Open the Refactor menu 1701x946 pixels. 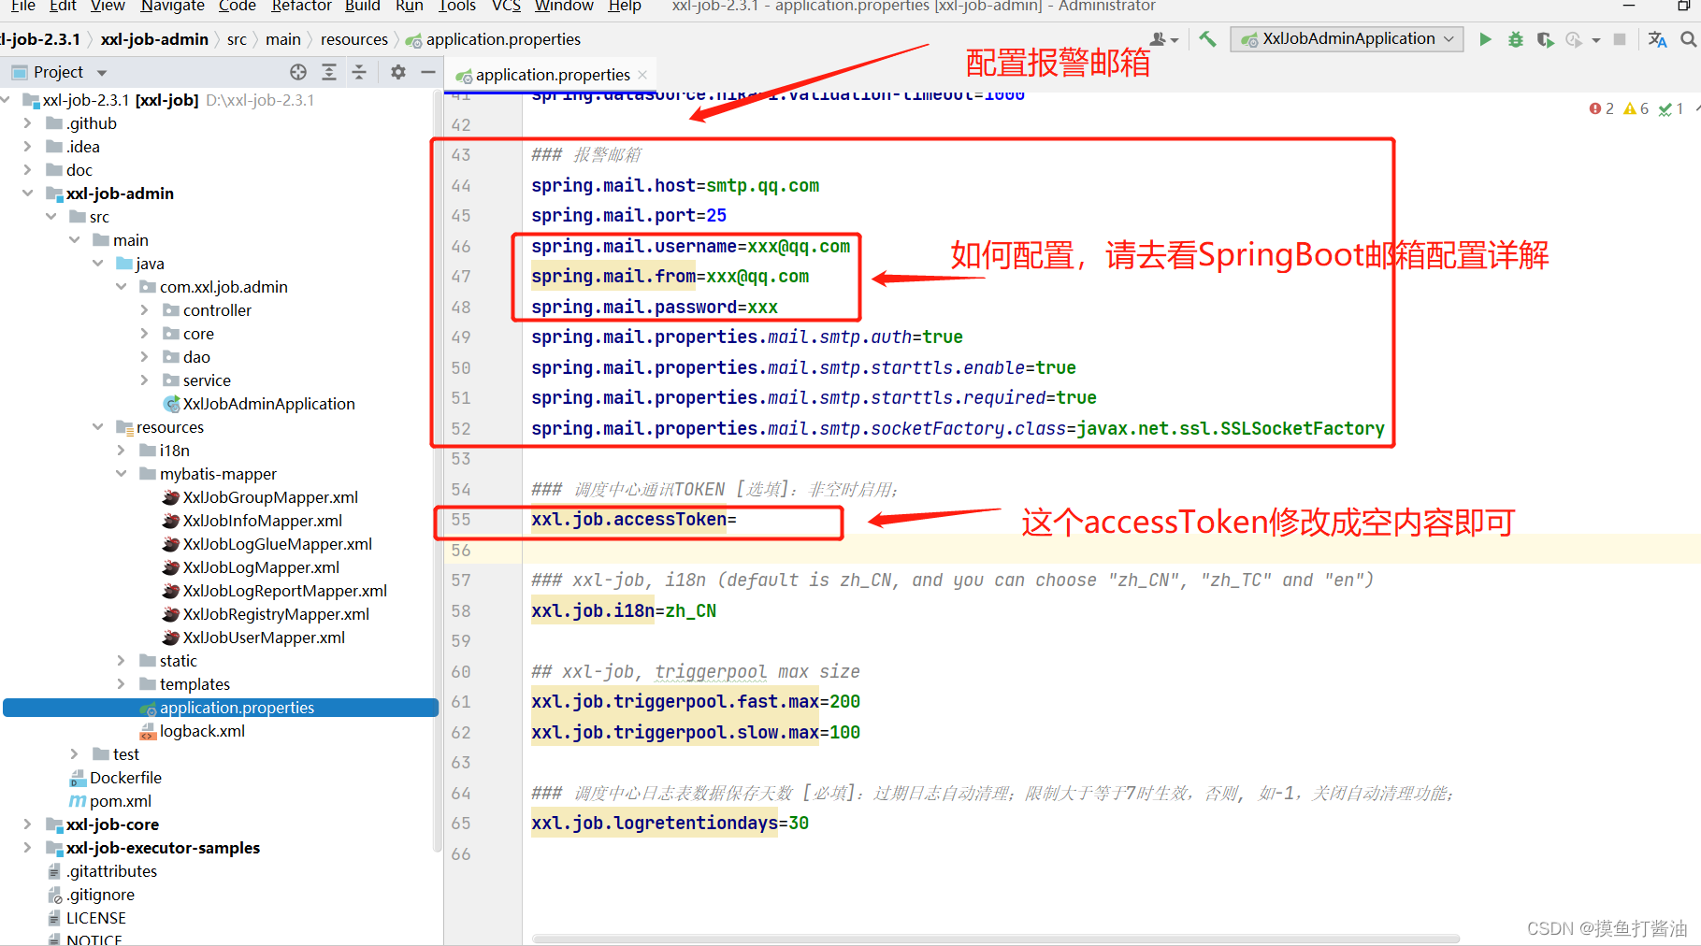point(301,6)
